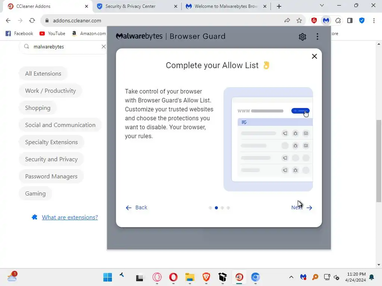The image size is (382, 286).
Task: Open the Extensions puzzle menu
Action: click(x=338, y=21)
